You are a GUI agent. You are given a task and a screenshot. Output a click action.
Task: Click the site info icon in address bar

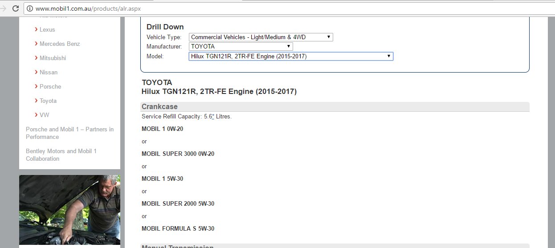[x=30, y=8]
